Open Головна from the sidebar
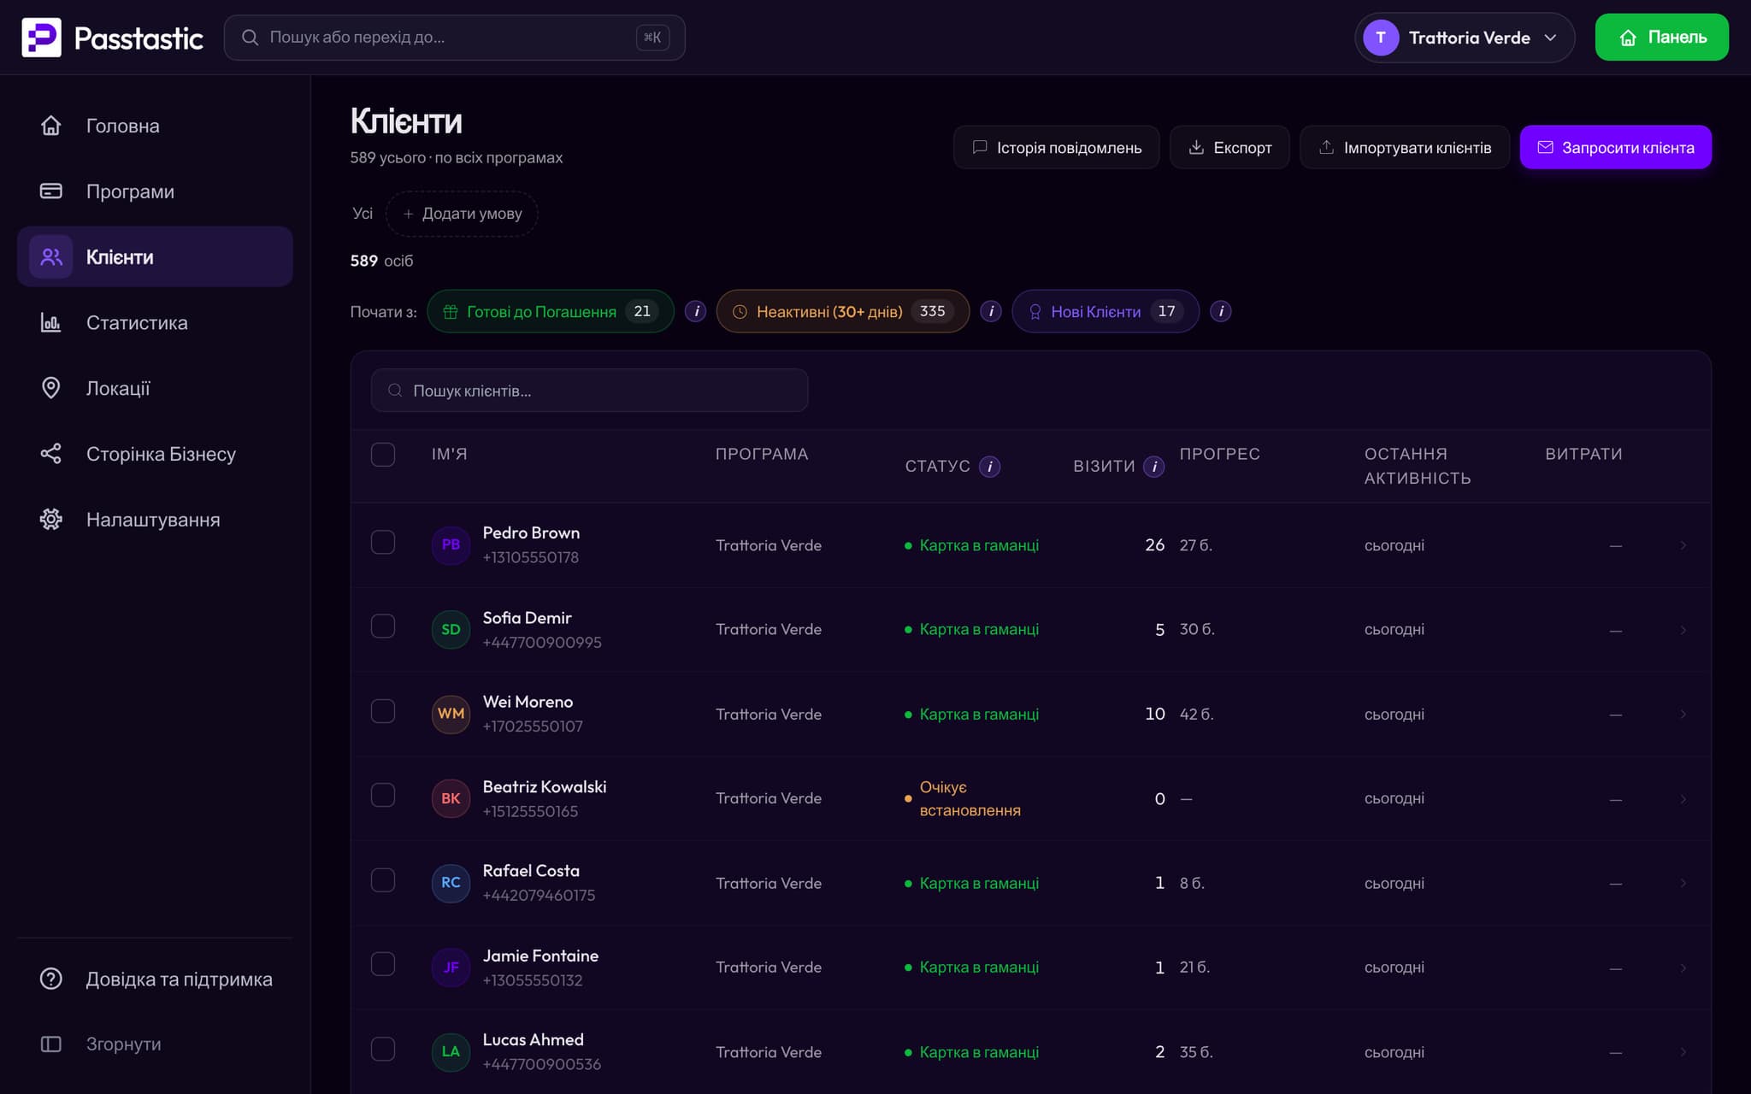 pyautogui.click(x=155, y=126)
